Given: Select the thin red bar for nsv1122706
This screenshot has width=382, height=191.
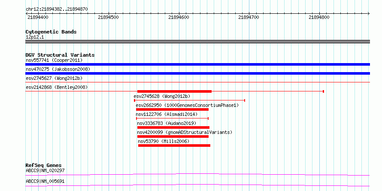Looking at the screenshot, I should (x=172, y=118).
